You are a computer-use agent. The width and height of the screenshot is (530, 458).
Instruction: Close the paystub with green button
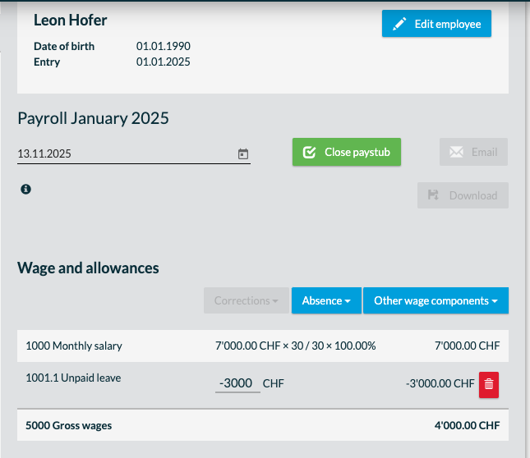(x=347, y=152)
